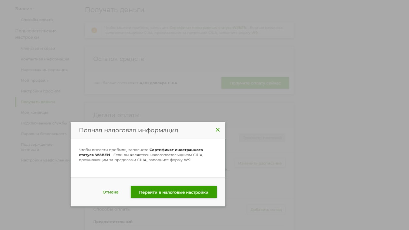Image resolution: width=409 pixels, height=230 pixels.
Task: Click Добавить метод button
Action: [266, 210]
